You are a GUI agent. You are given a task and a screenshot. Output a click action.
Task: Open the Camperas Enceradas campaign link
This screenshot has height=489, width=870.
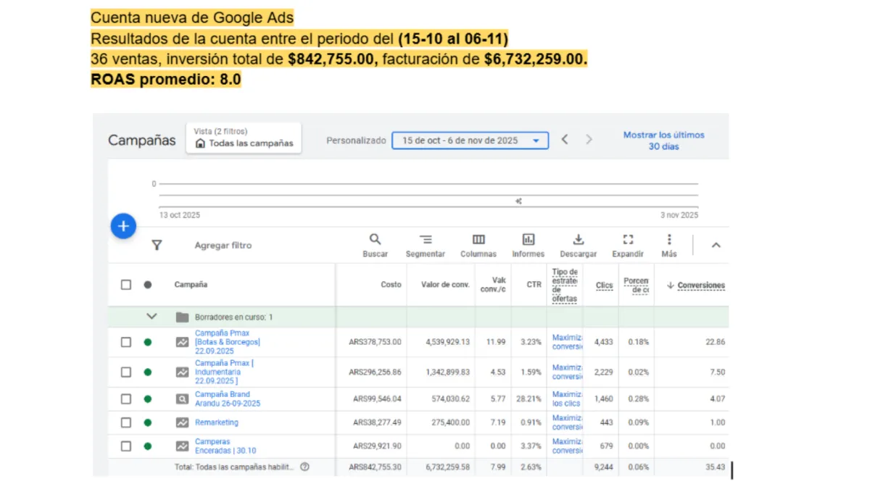(x=225, y=446)
